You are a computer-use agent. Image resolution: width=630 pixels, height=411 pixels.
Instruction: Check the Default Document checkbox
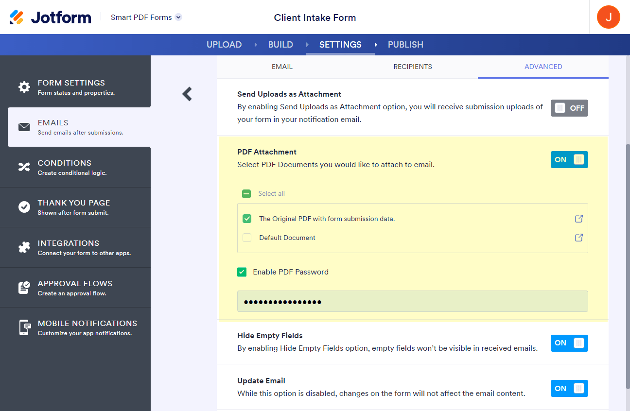[247, 238]
